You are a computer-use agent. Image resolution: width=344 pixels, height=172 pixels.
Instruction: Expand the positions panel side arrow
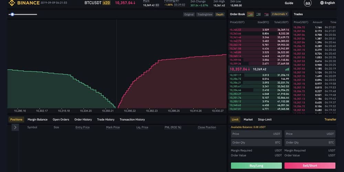[x=15, y=127]
